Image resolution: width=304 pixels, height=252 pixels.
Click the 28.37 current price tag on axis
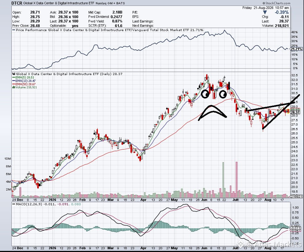(x=295, y=112)
